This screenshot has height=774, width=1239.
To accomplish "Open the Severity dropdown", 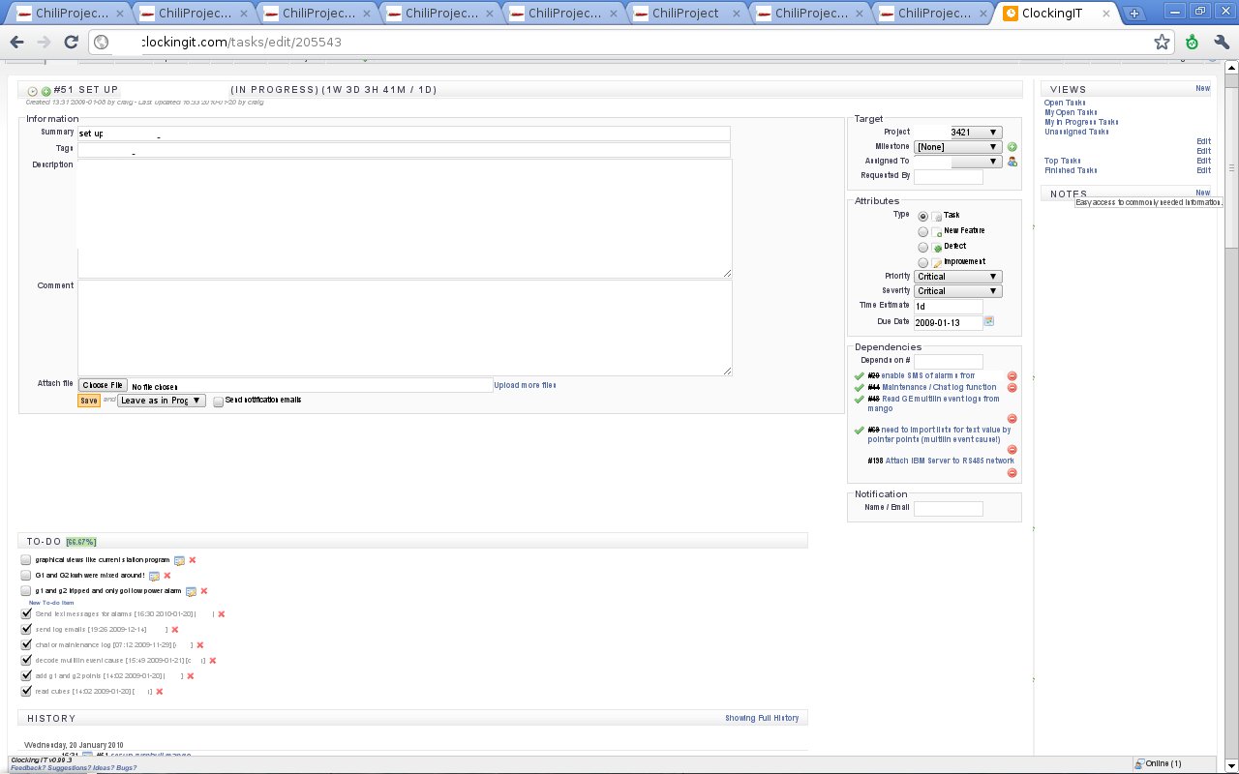I will (x=958, y=291).
